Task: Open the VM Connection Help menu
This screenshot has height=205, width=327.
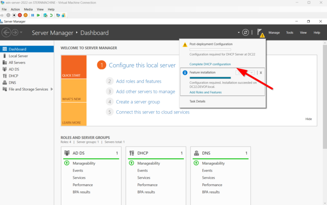Action: click(51, 9)
